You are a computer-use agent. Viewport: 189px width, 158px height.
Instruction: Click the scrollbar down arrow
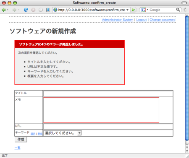pos(187,151)
